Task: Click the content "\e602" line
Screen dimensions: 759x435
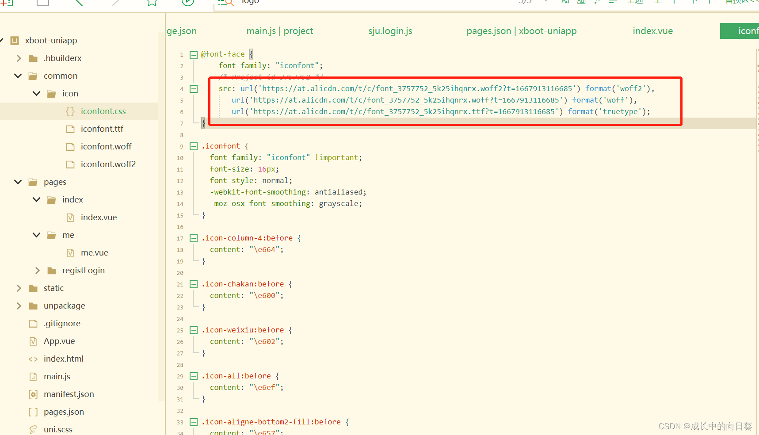Action: pos(247,342)
